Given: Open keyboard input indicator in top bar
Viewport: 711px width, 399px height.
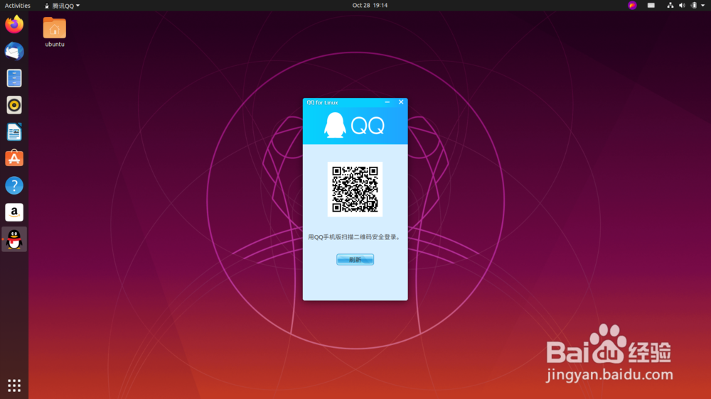Looking at the screenshot, I should click(651, 6).
